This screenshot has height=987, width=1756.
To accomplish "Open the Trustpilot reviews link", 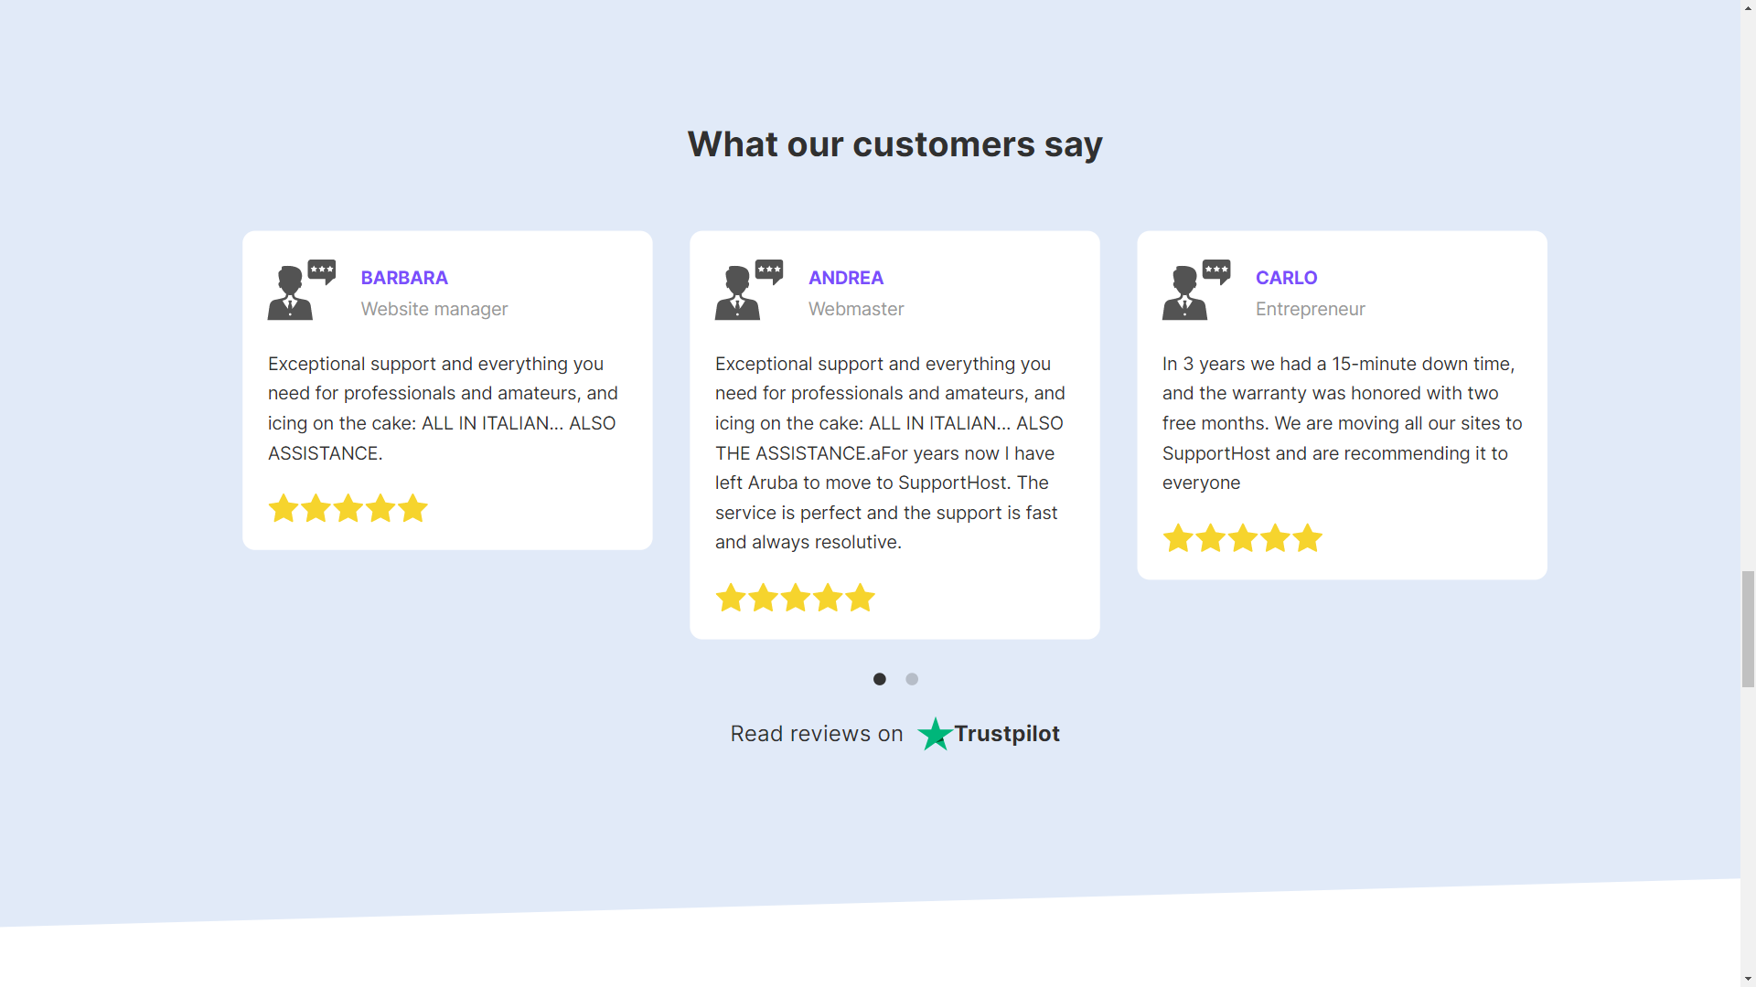I will [x=1006, y=734].
